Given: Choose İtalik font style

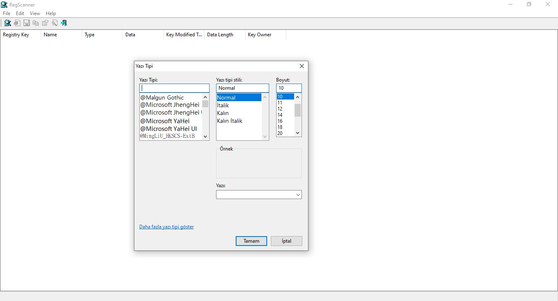Looking at the screenshot, I should point(239,105).
